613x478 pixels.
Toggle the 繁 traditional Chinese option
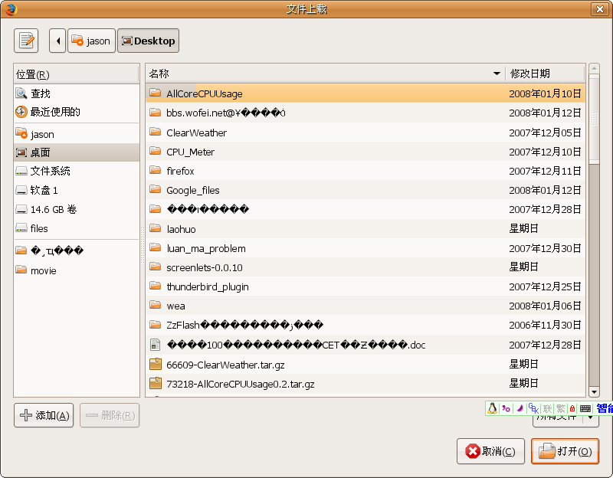coord(561,408)
